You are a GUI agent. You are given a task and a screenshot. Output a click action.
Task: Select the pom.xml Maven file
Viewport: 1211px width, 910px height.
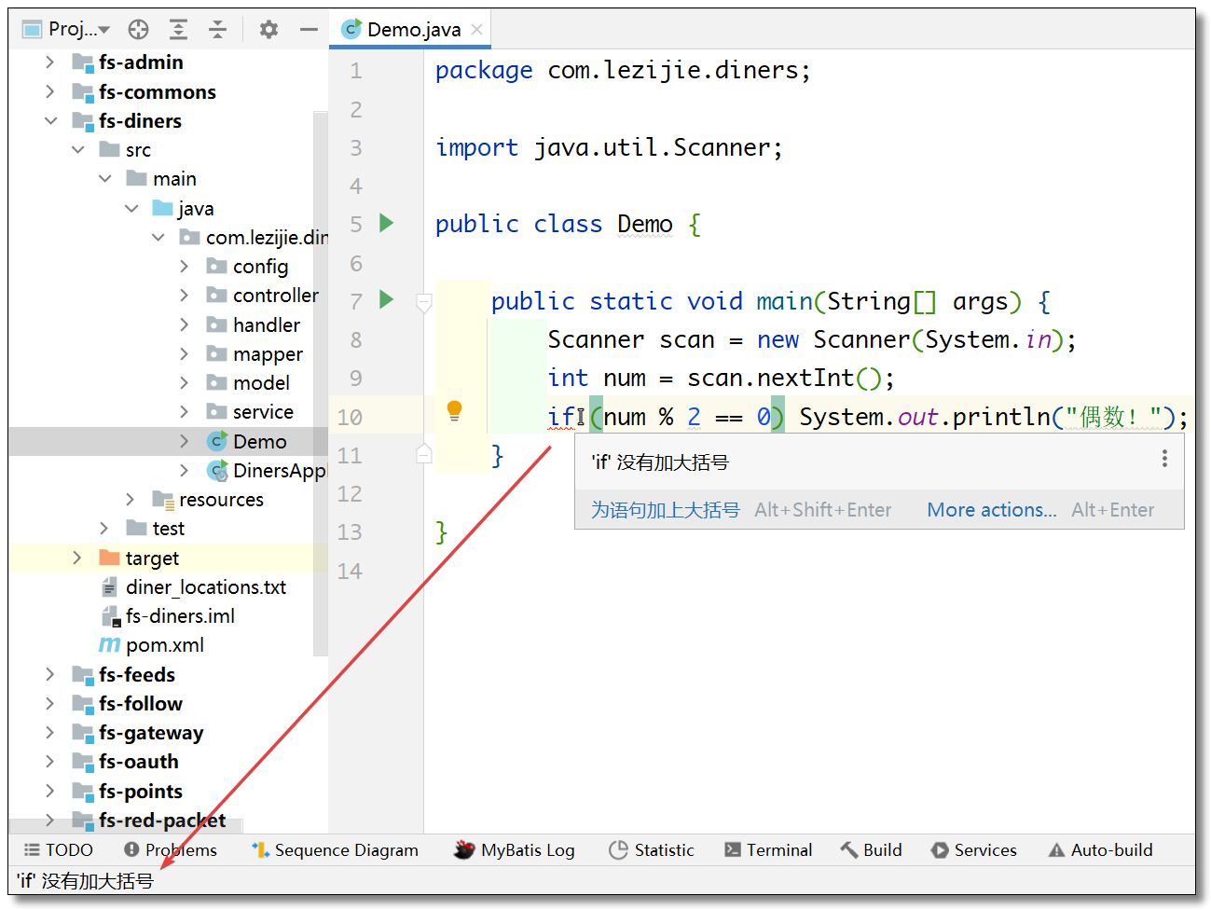pos(164,645)
